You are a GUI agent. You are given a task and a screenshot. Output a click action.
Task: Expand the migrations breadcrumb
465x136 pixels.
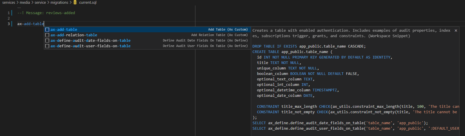[x=59, y=3]
